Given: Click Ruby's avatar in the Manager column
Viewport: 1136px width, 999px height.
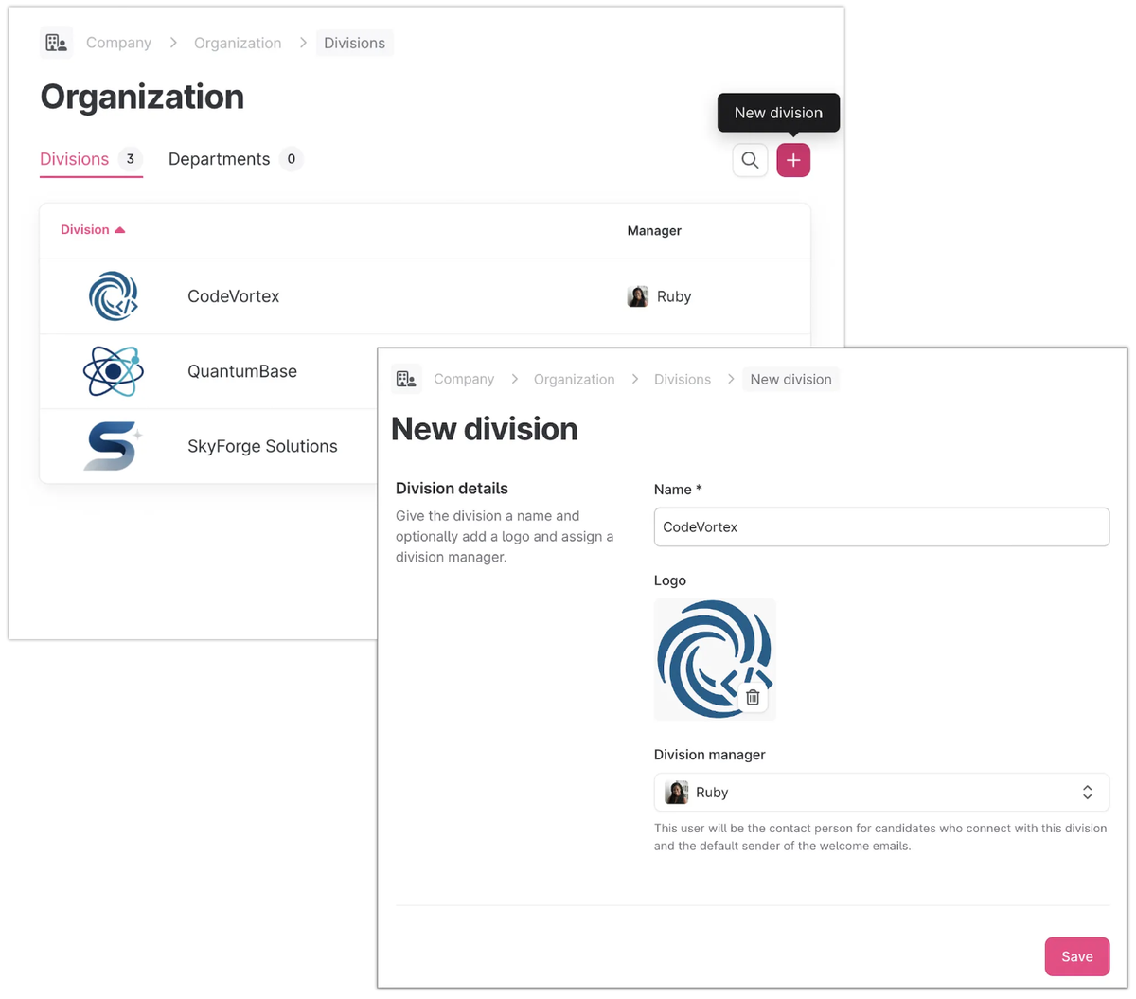Looking at the screenshot, I should tap(638, 296).
